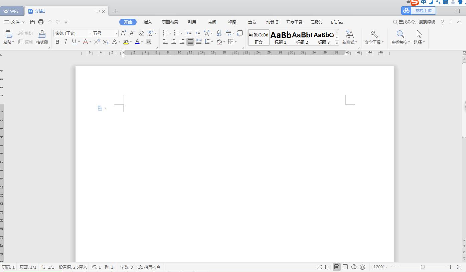
Task: Switch to the 插入 ribbon tab
Action: point(148,22)
